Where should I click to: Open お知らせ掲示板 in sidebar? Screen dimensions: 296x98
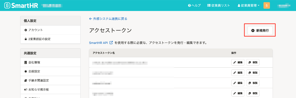(x=50, y=90)
